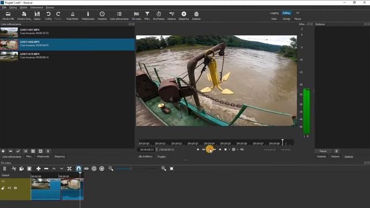The width and height of the screenshot is (370, 208).
Task: Adjust the timeline zoom slider
Action: [x=137, y=168]
